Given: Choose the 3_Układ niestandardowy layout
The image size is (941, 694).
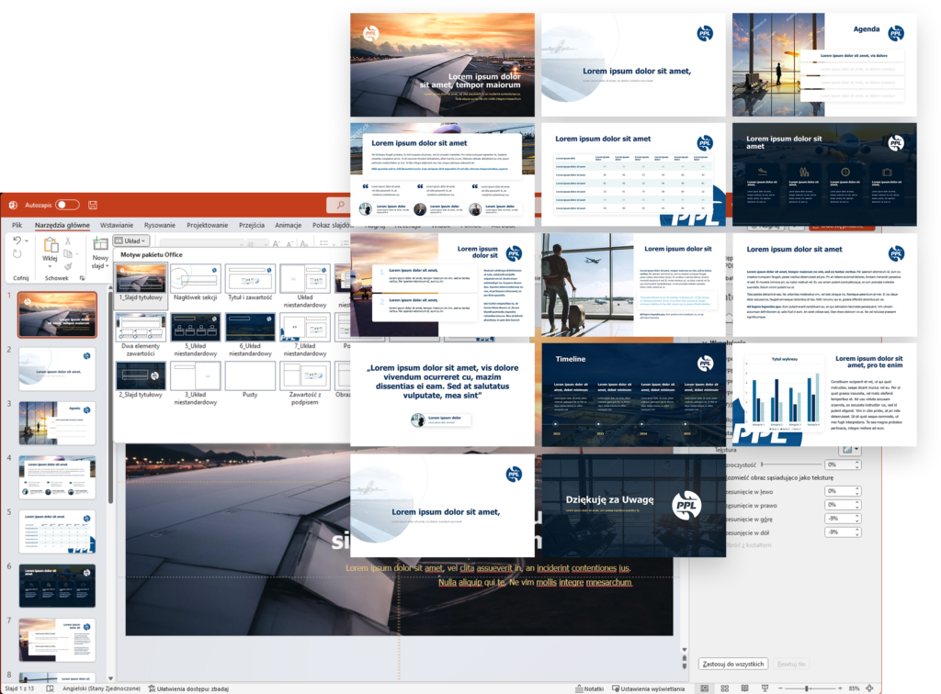Looking at the screenshot, I should coord(195,383).
